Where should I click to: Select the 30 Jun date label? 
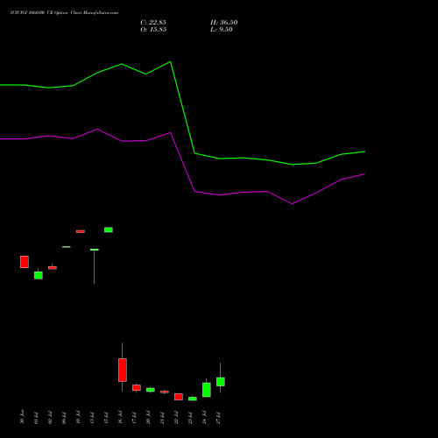tap(23, 417)
